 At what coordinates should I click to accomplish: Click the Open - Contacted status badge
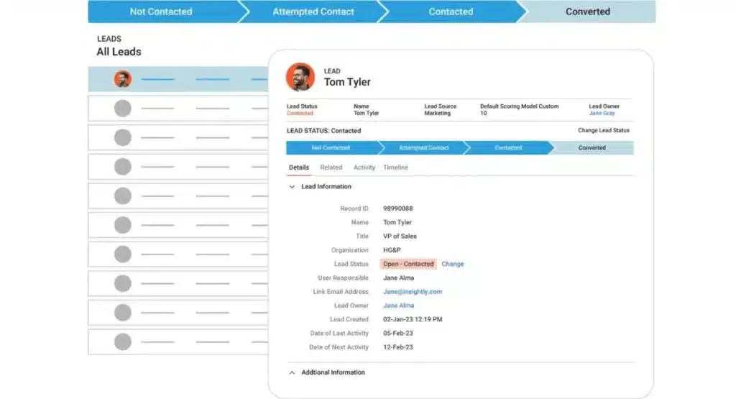tap(408, 265)
